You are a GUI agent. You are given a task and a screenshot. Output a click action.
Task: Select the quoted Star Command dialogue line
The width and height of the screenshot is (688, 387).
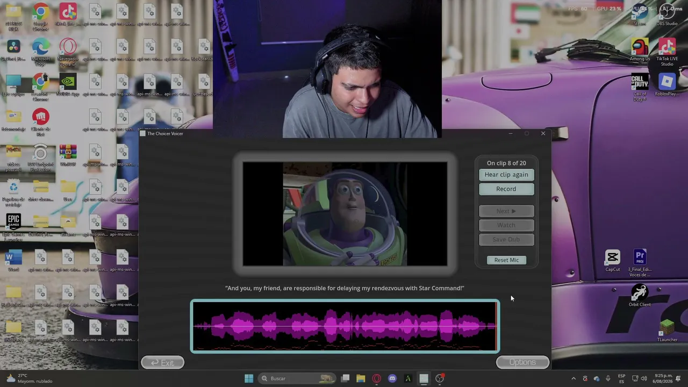pyautogui.click(x=345, y=288)
